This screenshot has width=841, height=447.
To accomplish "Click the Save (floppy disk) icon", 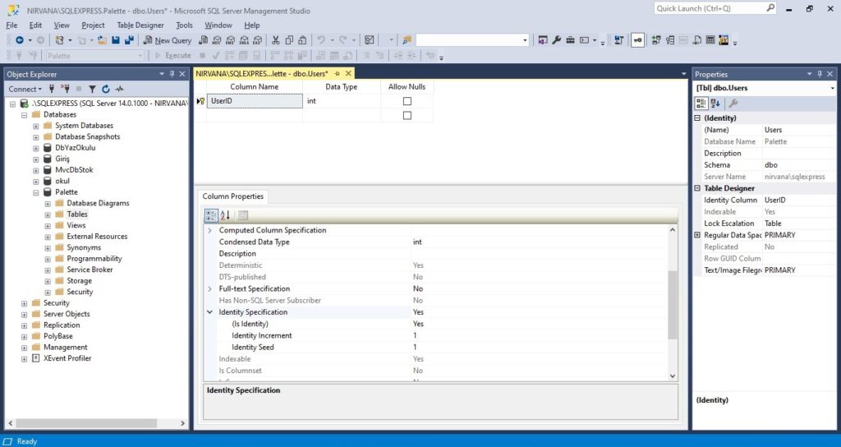I will 115,40.
